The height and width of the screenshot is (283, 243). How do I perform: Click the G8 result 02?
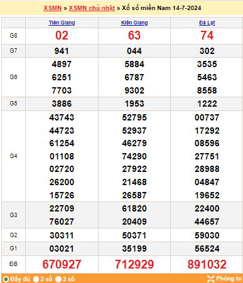(x=62, y=35)
